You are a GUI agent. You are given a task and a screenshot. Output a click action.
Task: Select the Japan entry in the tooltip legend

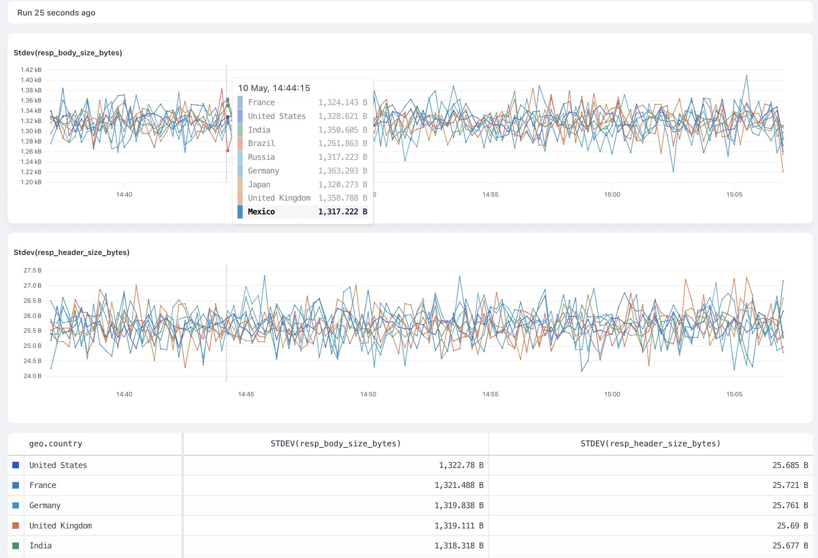(x=240, y=185)
